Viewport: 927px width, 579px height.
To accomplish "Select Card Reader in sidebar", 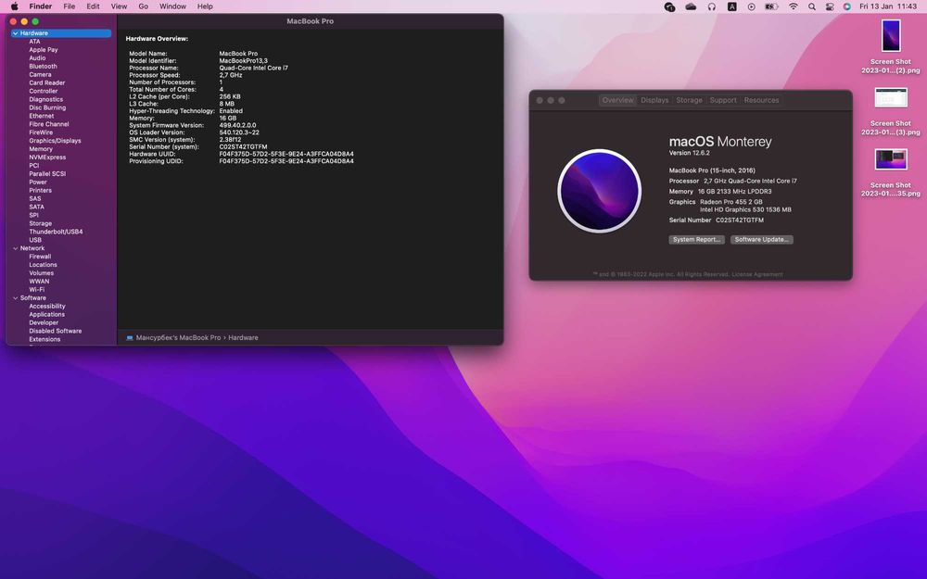I will tap(46, 83).
